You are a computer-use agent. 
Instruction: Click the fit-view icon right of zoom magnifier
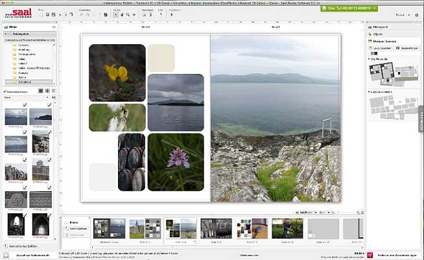(x=362, y=213)
